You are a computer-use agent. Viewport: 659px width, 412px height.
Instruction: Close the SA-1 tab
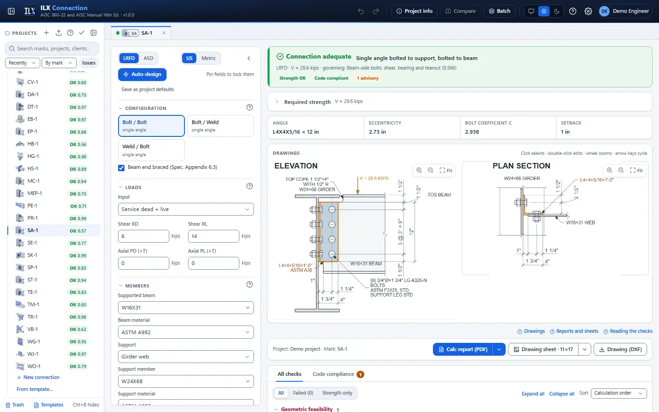(164, 33)
